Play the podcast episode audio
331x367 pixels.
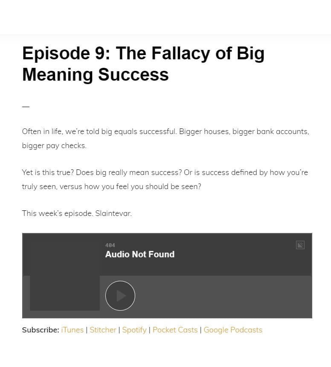click(x=120, y=296)
